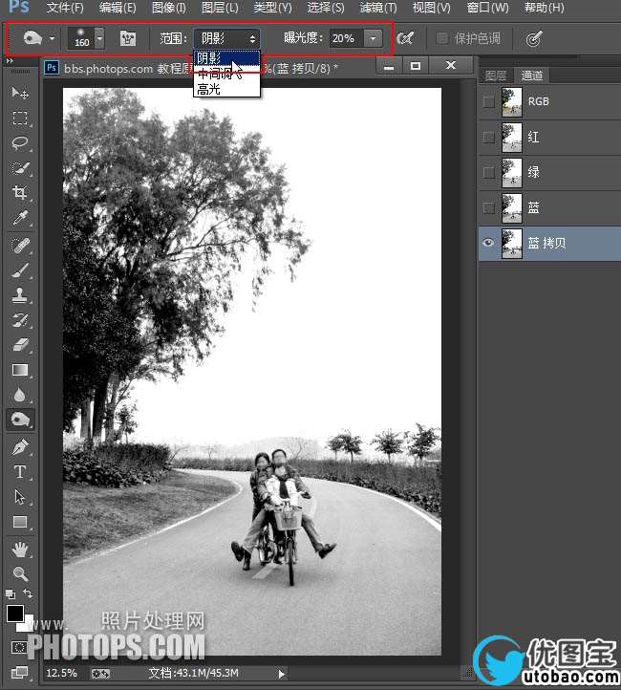Select the Zoom tool
The height and width of the screenshot is (690, 621).
click(20, 573)
